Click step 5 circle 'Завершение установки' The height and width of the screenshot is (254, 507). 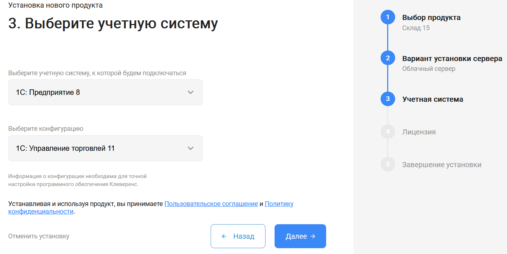point(388,164)
